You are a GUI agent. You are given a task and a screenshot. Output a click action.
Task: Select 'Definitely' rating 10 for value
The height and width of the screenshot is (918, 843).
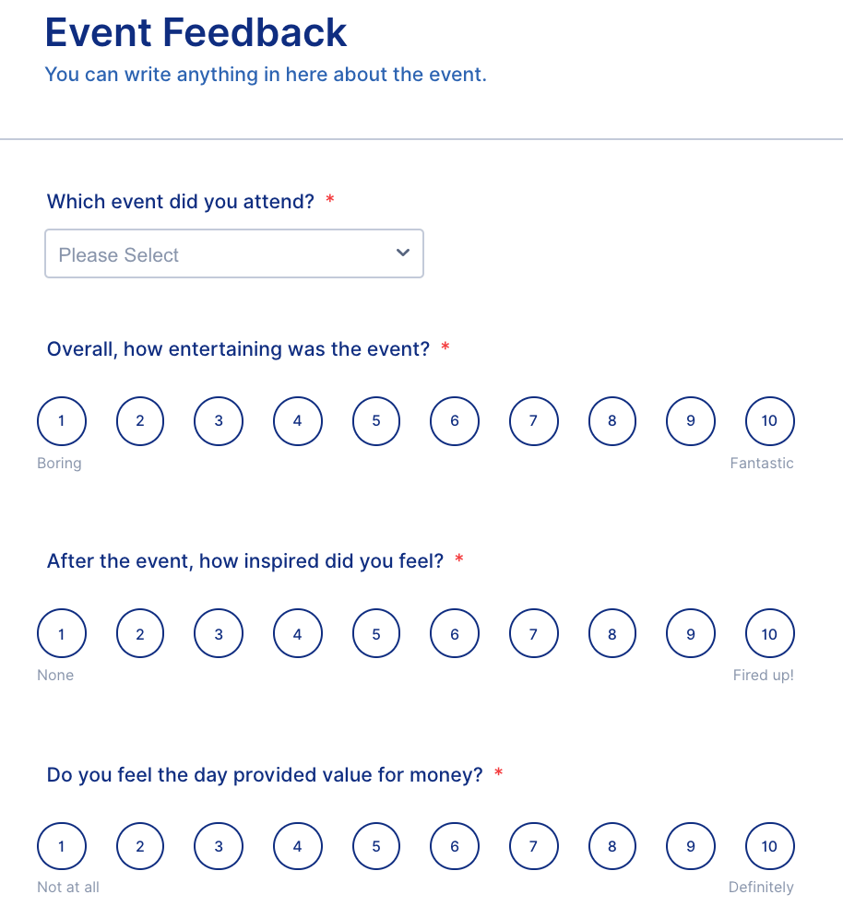(769, 846)
